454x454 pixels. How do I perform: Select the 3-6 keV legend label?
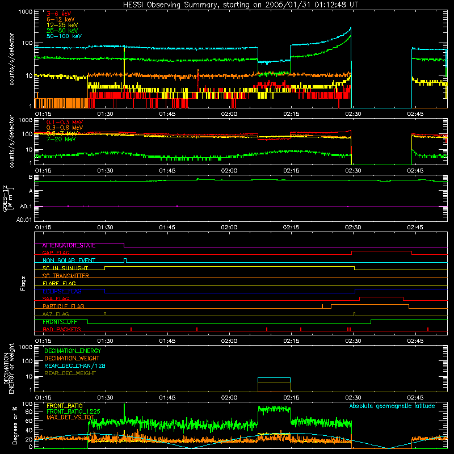[x=59, y=14]
